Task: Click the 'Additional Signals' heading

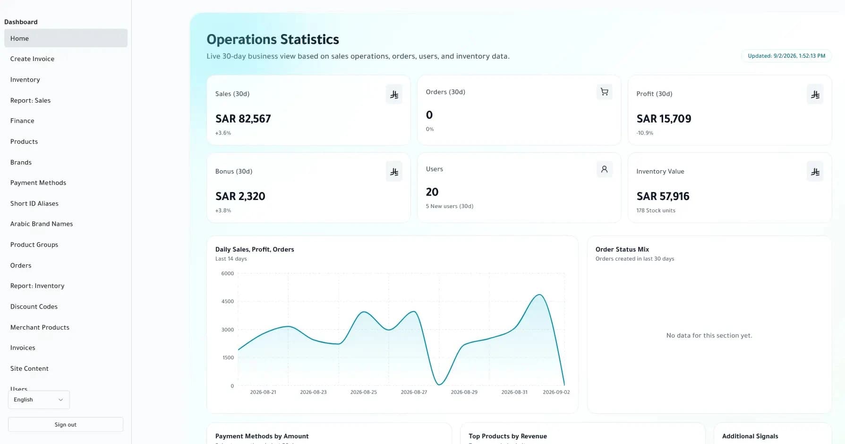Action: pyautogui.click(x=750, y=436)
